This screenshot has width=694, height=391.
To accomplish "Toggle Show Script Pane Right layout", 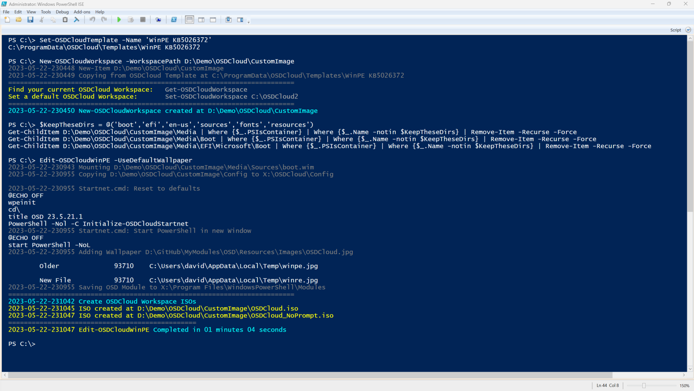I will tap(201, 20).
